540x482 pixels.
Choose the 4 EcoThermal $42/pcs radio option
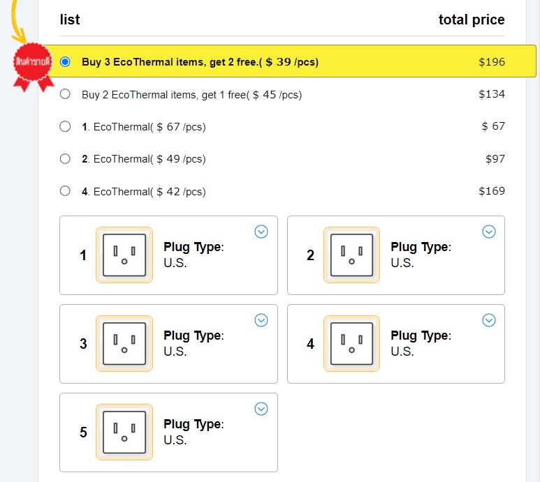(66, 190)
